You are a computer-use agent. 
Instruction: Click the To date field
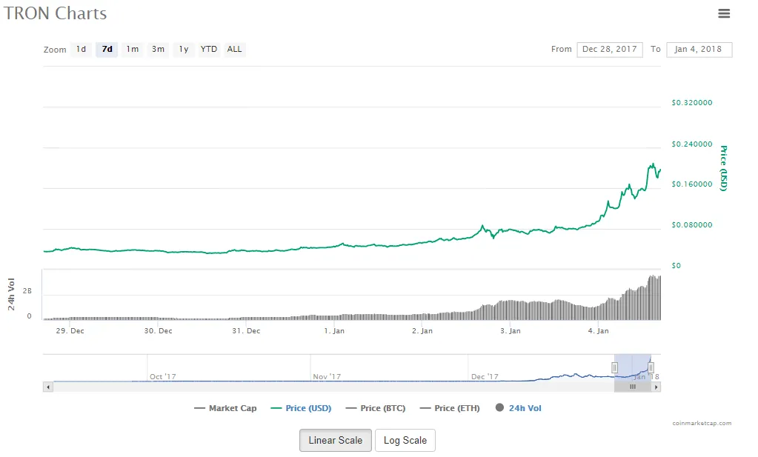click(x=699, y=50)
